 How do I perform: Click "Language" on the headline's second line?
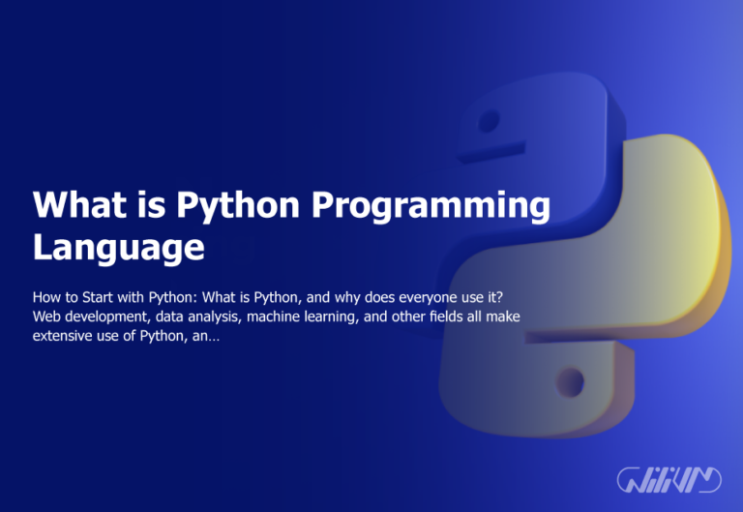pos(118,247)
